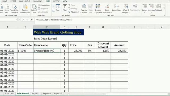Viewport: 170px width, 96px height.
Task: Open the VIEW ribbon tab
Action: [65, 1]
